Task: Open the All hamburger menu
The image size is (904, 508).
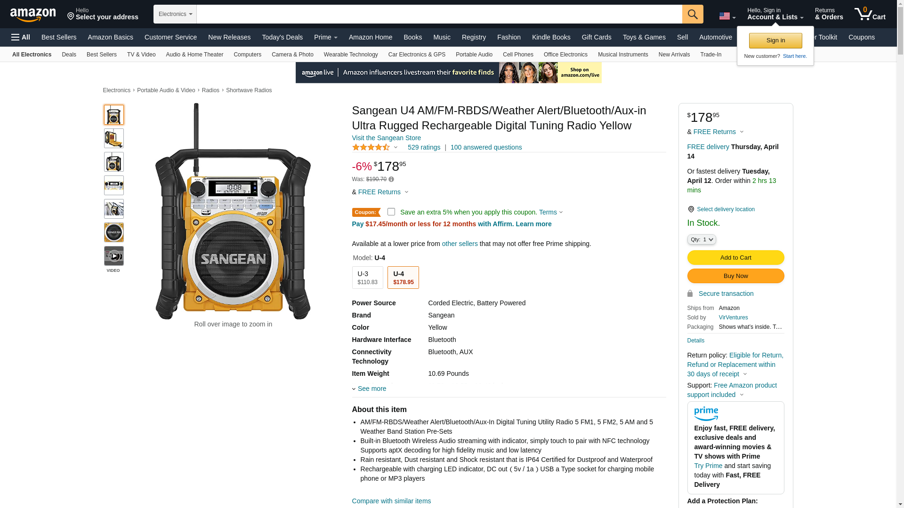Action: (21, 37)
